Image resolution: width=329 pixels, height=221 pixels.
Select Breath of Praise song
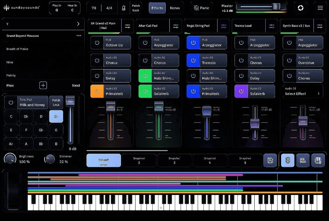43,49
